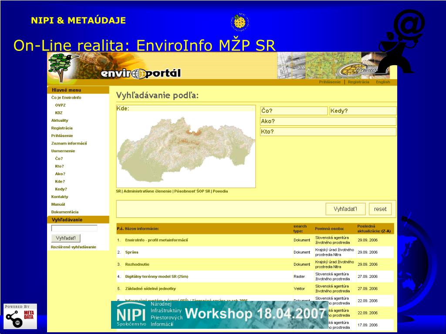Select Ako? under Usmernenie
This screenshot has width=446, height=334.
60,174
